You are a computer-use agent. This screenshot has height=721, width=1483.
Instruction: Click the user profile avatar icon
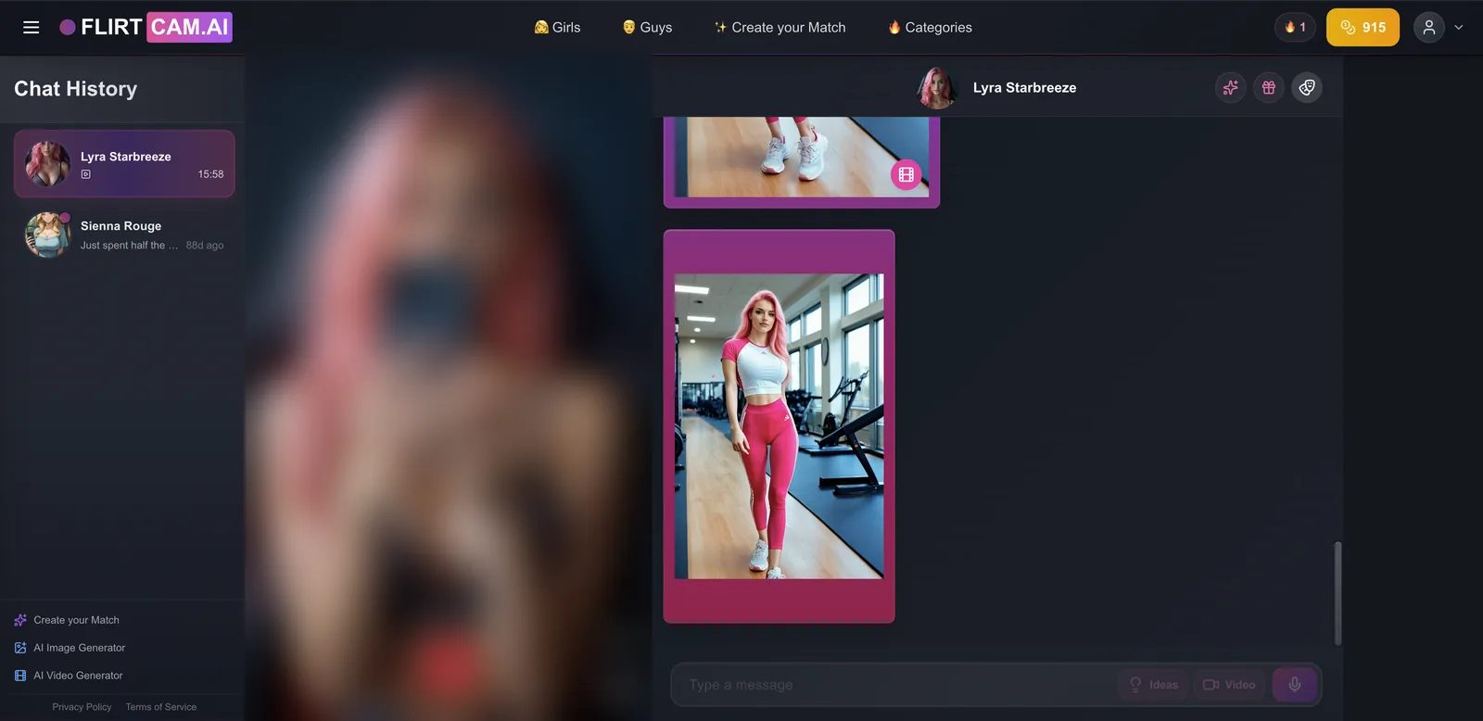click(1429, 27)
